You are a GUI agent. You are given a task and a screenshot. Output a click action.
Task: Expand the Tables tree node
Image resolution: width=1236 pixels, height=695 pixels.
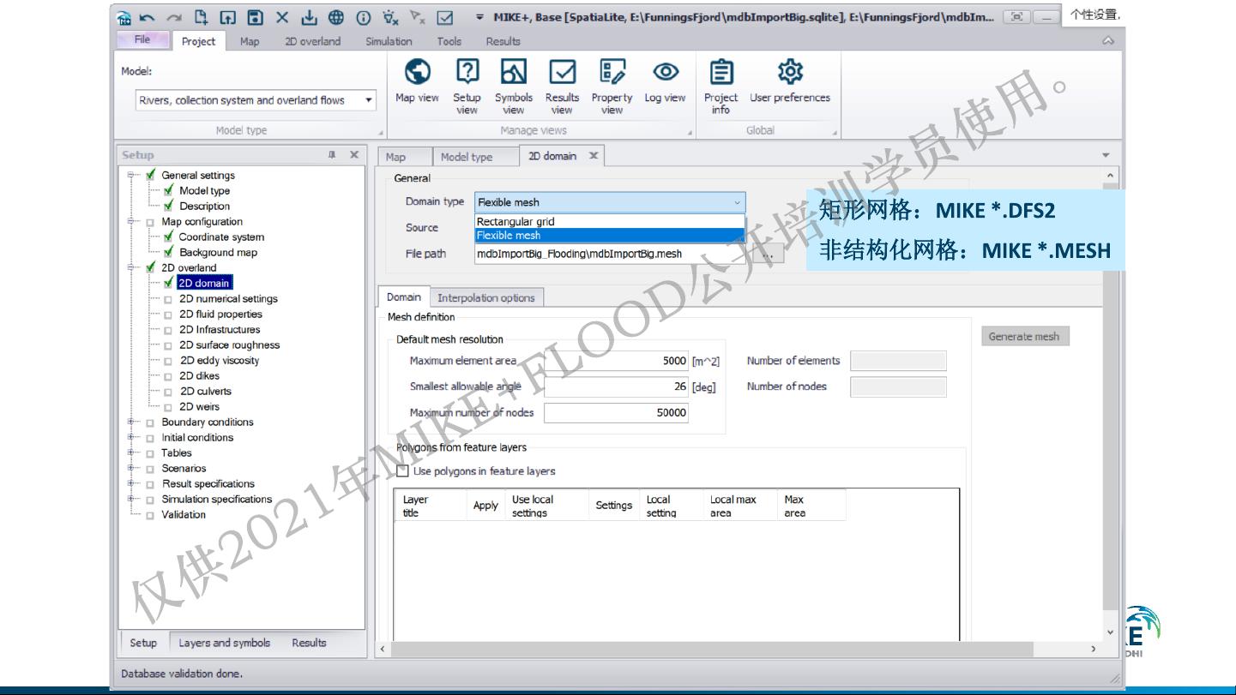click(x=132, y=452)
